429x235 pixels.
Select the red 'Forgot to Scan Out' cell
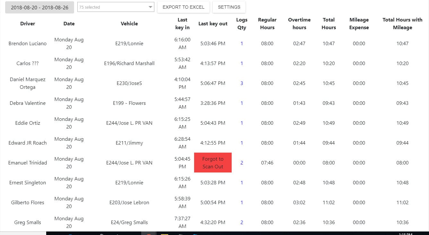pyautogui.click(x=213, y=163)
